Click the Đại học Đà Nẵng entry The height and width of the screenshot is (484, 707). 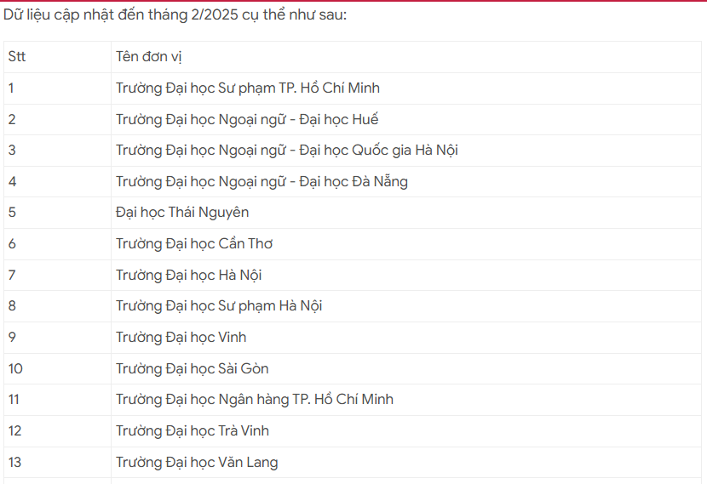262,181
